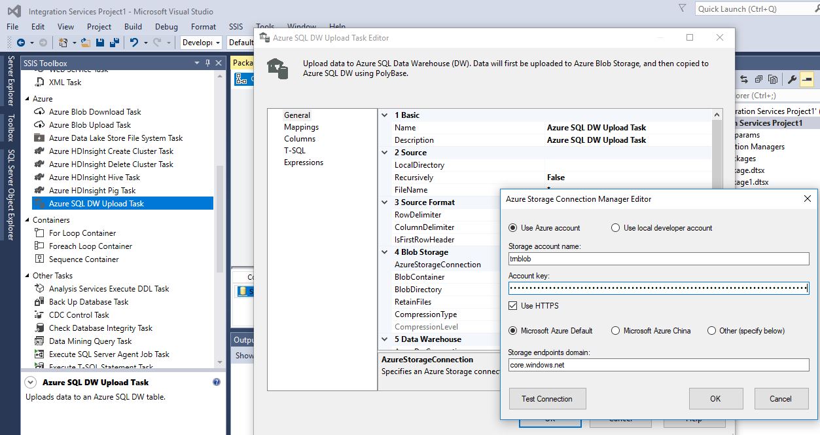This screenshot has height=435, width=820.
Task: Click the New Project toolbar icon
Action: pyautogui.click(x=63, y=43)
